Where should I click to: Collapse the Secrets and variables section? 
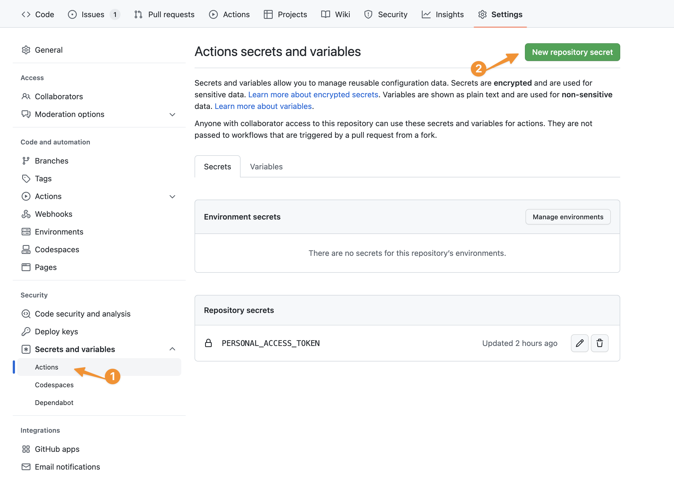[x=173, y=349]
